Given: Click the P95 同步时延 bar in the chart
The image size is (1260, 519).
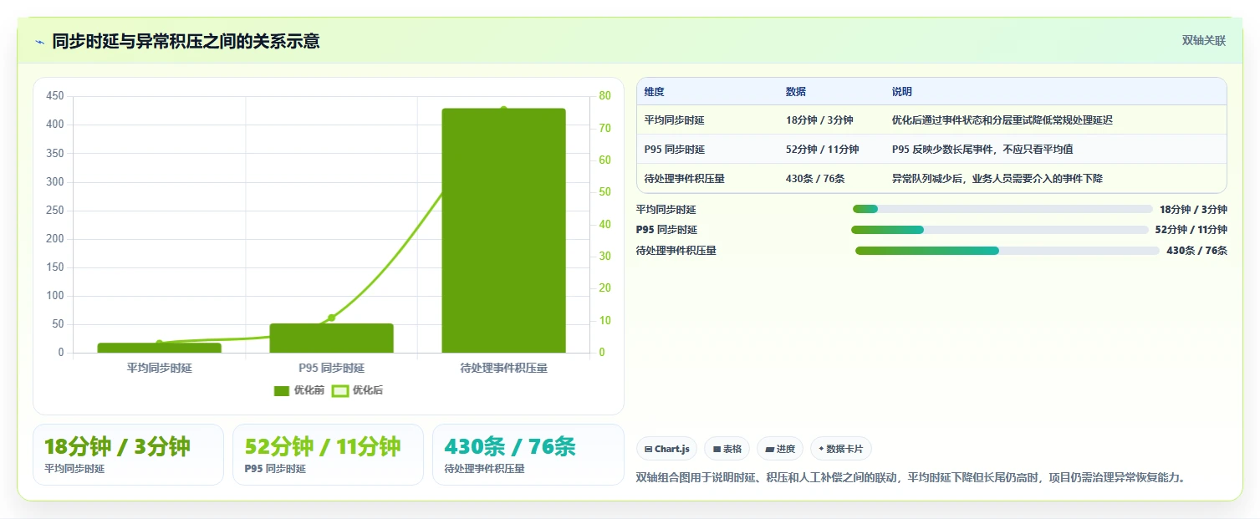Looking at the screenshot, I should tap(331, 338).
